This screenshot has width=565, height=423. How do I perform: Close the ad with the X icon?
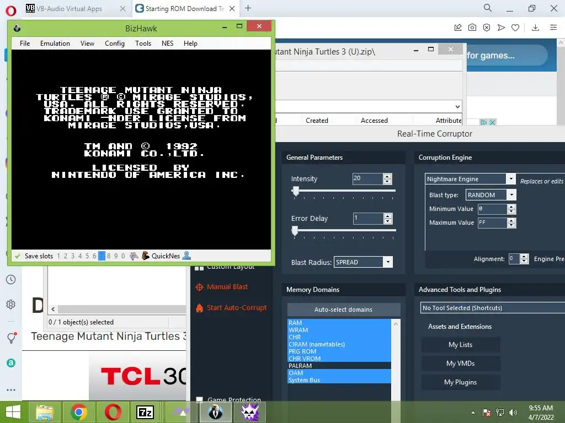[492, 122]
